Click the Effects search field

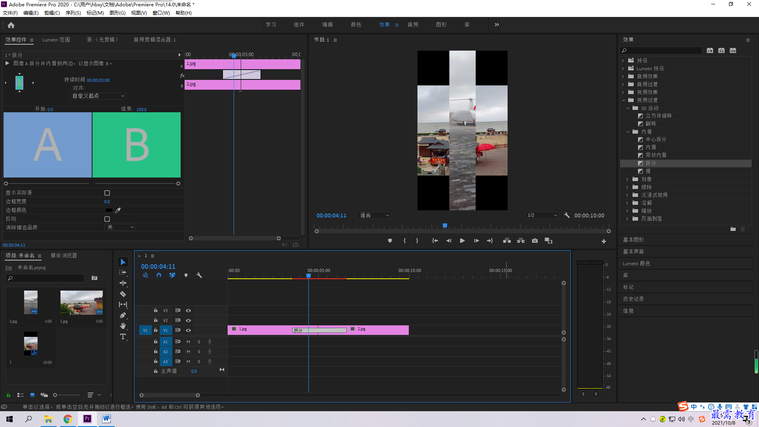click(x=661, y=51)
